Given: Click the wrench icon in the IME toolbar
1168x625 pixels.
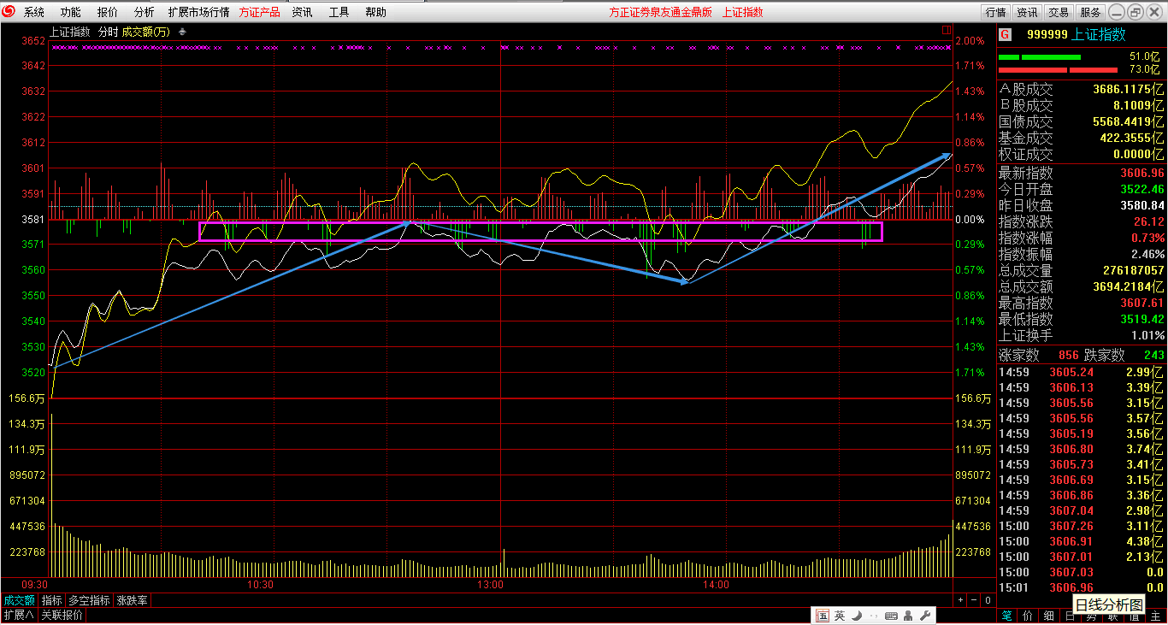Looking at the screenshot, I should 923,616.
